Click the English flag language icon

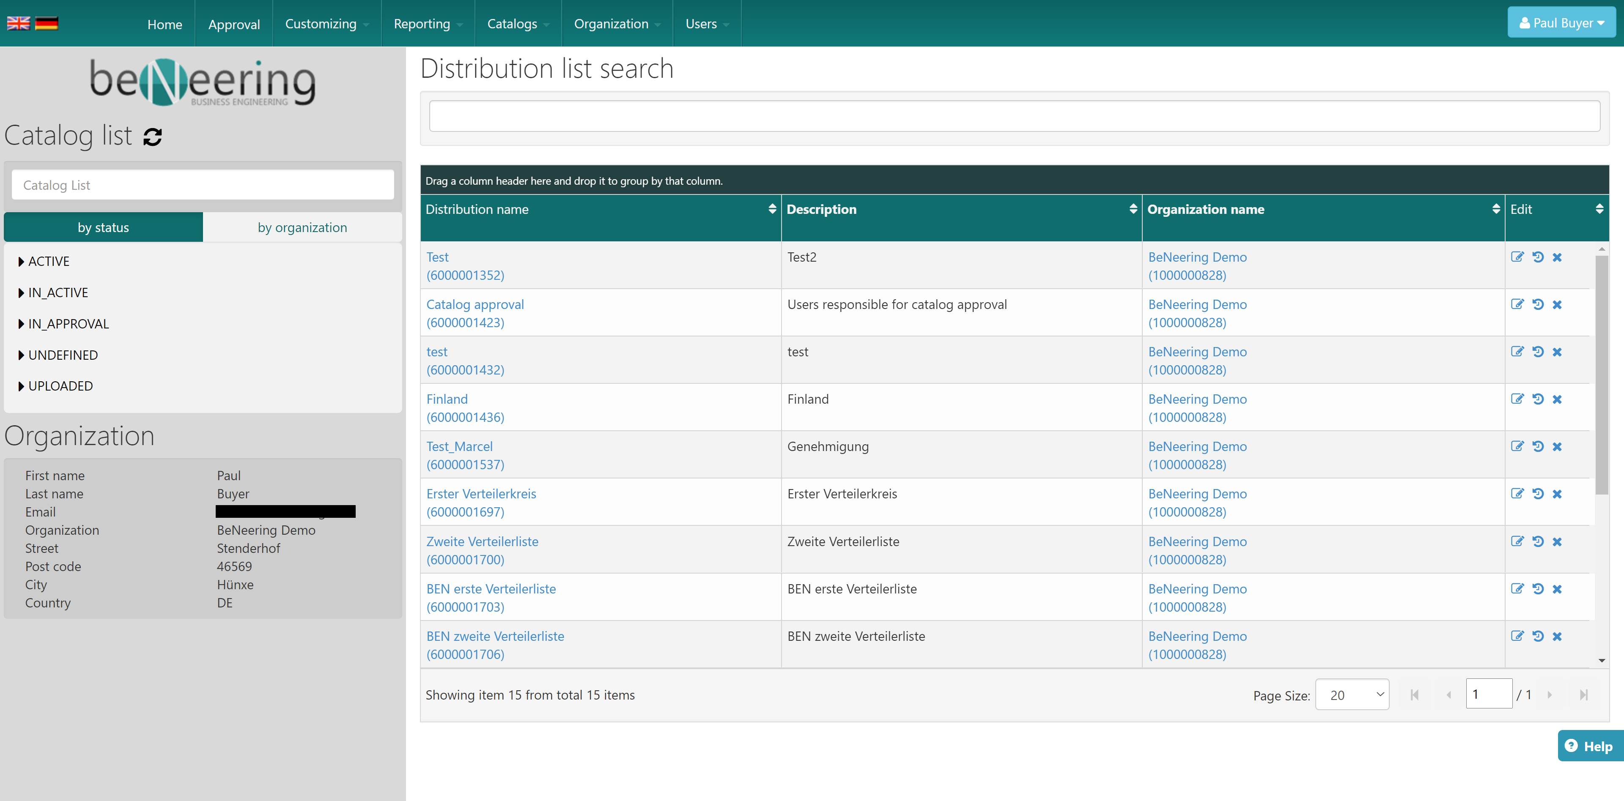[18, 23]
